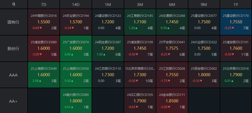Select the 3M tenor column header
Screen dimensions: 252x113
pyautogui.click(x=140, y=4)
